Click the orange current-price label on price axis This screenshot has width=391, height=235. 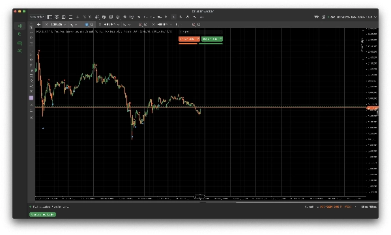point(372,108)
